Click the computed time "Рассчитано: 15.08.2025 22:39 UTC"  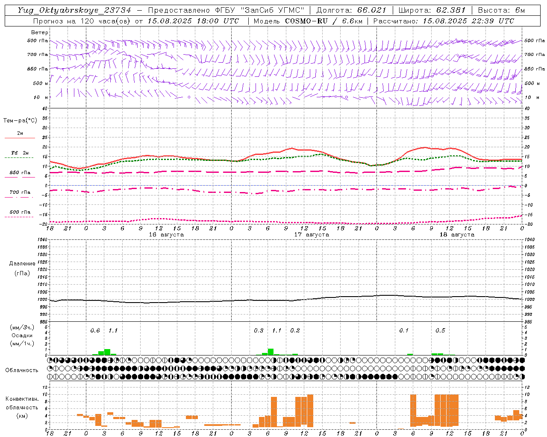(444, 21)
